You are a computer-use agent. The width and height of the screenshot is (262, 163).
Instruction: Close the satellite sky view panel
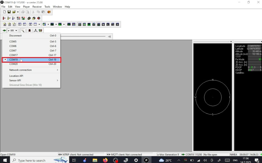231,42
